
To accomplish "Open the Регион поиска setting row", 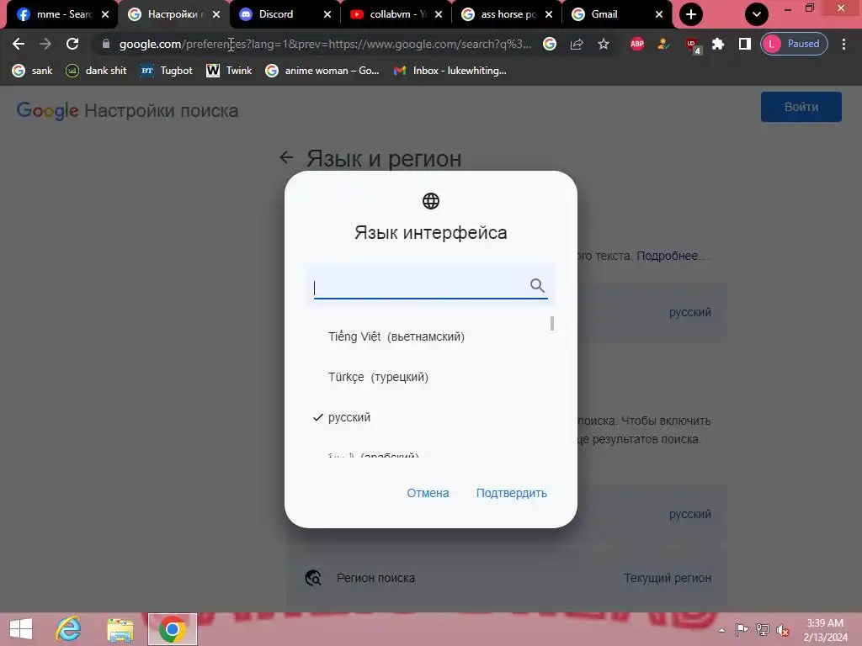I will pyautogui.click(x=507, y=578).
